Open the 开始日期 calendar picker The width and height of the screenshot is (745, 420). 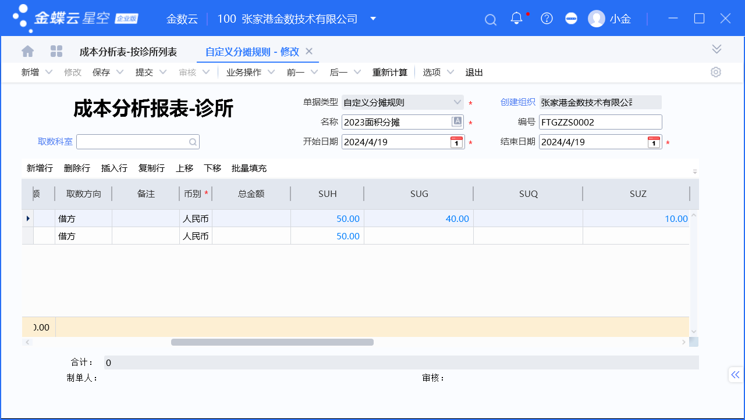(457, 142)
